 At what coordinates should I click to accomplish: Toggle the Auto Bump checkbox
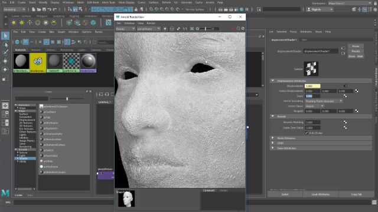tap(307, 133)
